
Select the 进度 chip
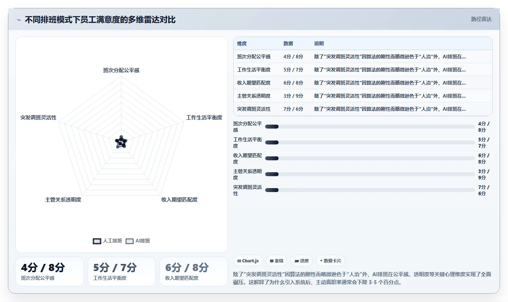pos(302,261)
